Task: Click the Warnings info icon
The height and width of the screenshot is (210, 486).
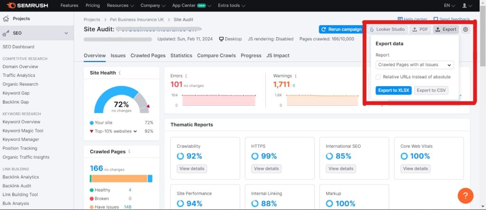Action: pos(295,75)
